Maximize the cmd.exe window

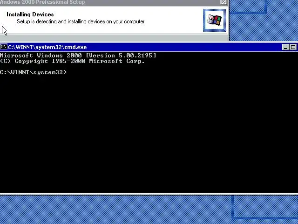click(293, 47)
